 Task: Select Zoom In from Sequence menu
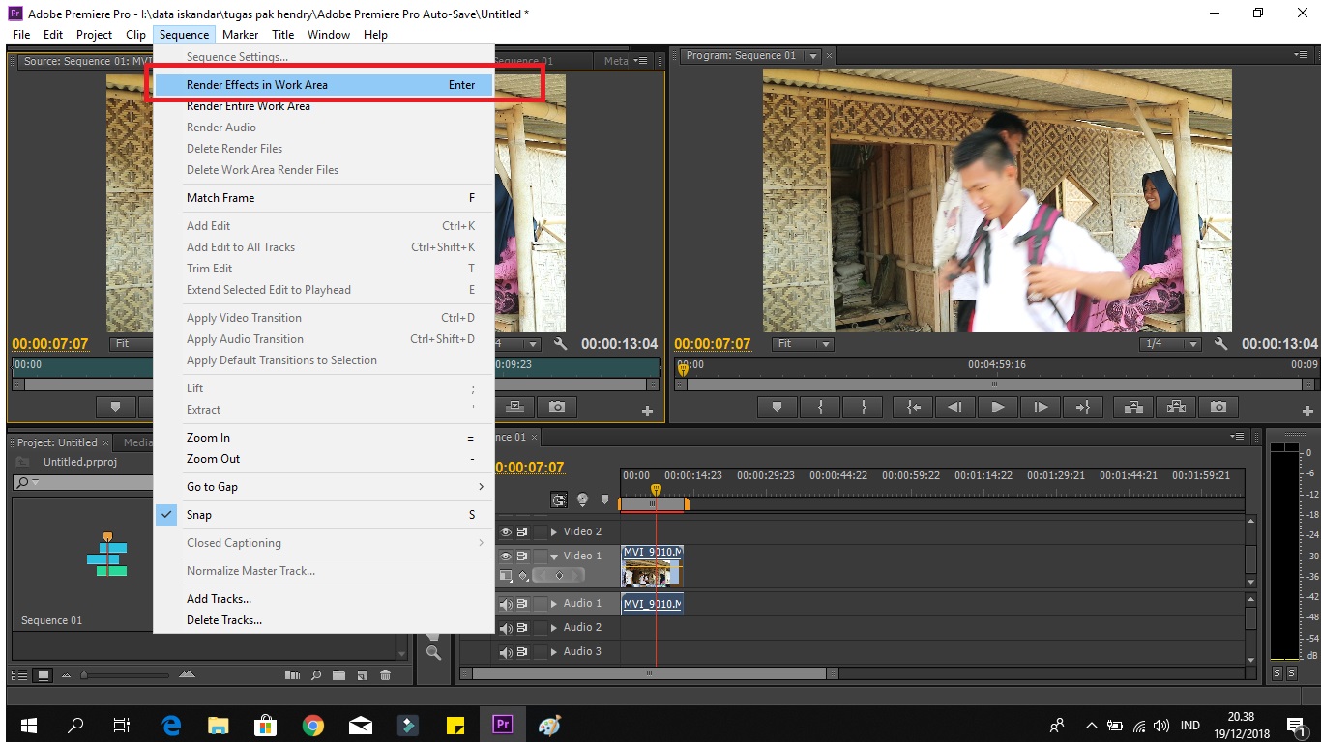point(323,438)
